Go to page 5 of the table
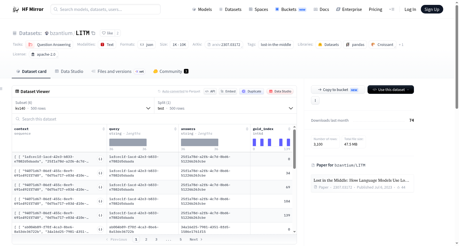Viewport: 459px width, 246px height. [181, 239]
